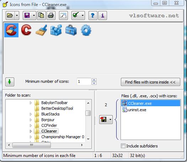Expand the Championship Manager folder
Image resolution: width=187 pixels, height=162 pixels.
31,137
